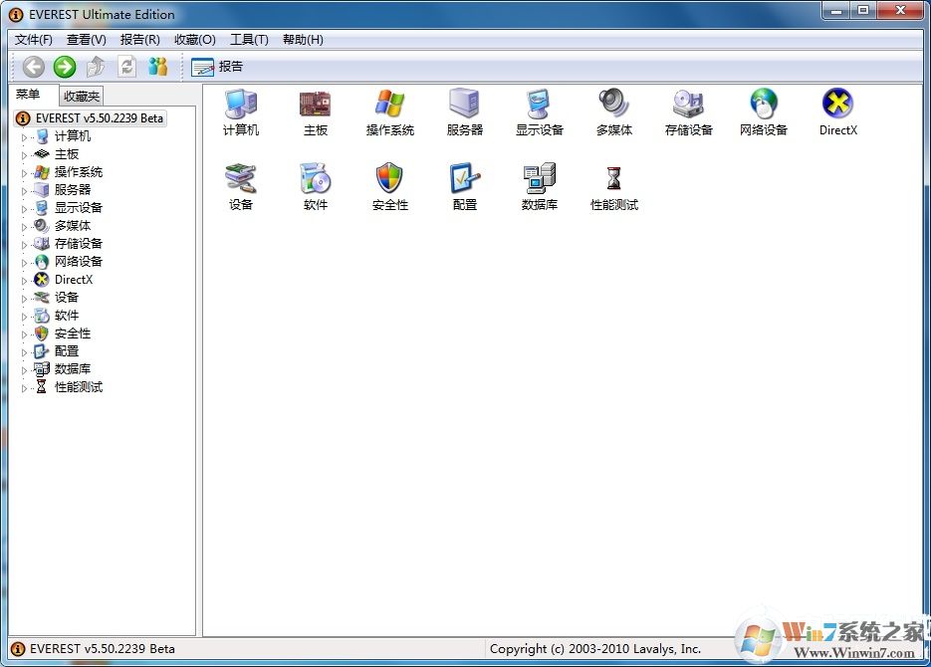931x667 pixels.
Task: Select EVEREST v5.50.2239 Beta root node
Action: pyautogui.click(x=98, y=117)
